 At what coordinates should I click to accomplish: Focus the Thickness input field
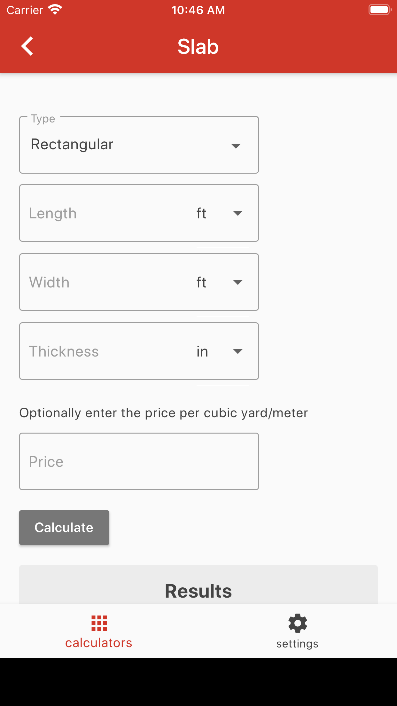tap(105, 351)
